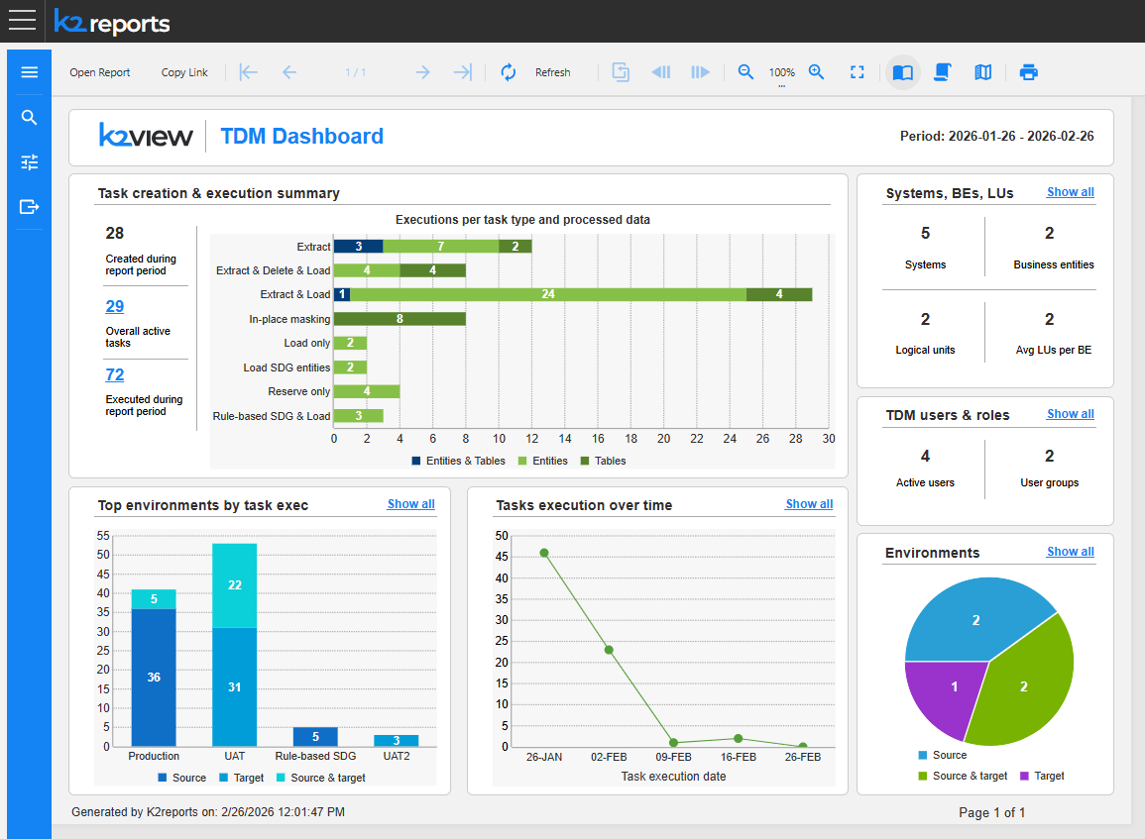The width and height of the screenshot is (1145, 839).
Task: Expand the blue sidebar with its hamburger icon
Action: [29, 72]
